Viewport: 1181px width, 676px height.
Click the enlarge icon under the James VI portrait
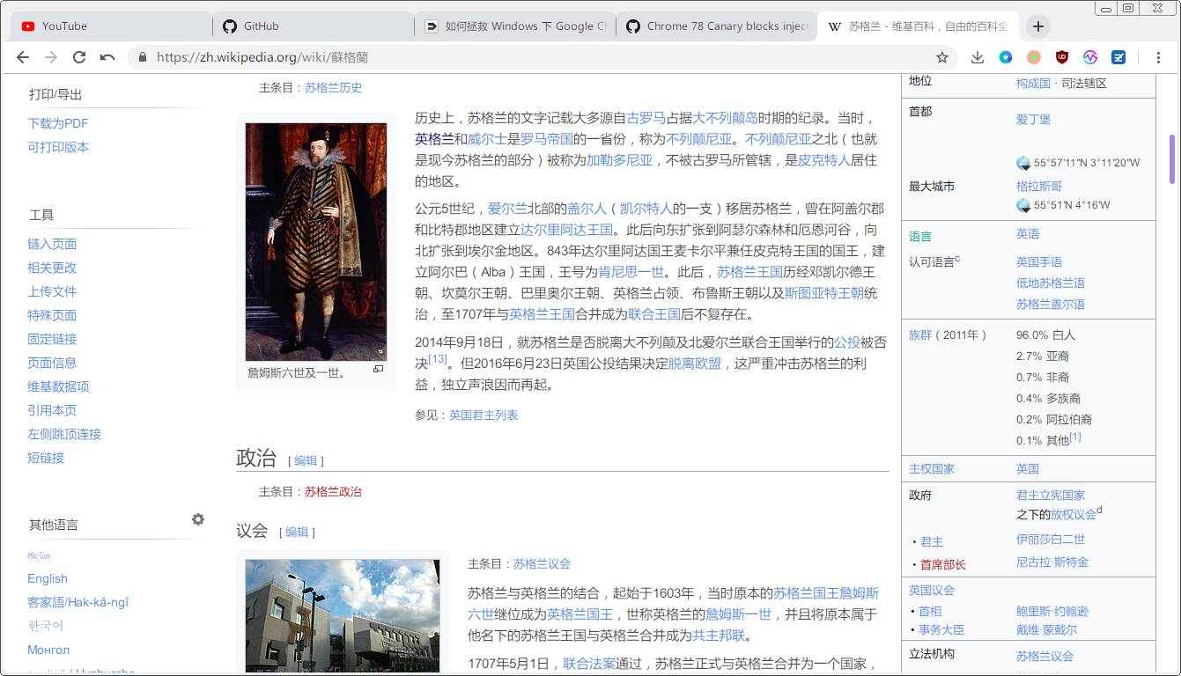pos(379,370)
